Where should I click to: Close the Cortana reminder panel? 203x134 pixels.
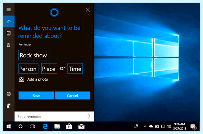[88, 9]
